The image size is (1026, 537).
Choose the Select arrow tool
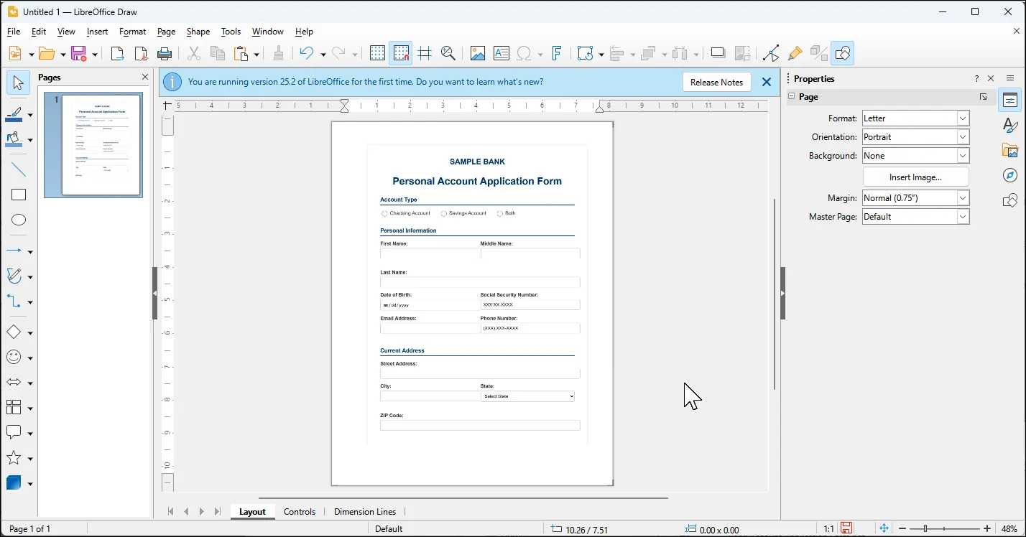(19, 83)
